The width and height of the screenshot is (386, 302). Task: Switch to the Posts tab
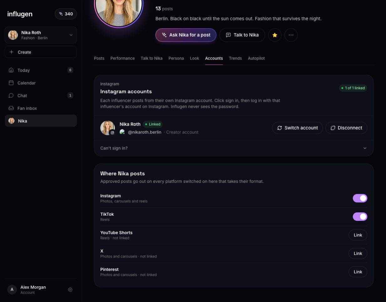click(99, 58)
